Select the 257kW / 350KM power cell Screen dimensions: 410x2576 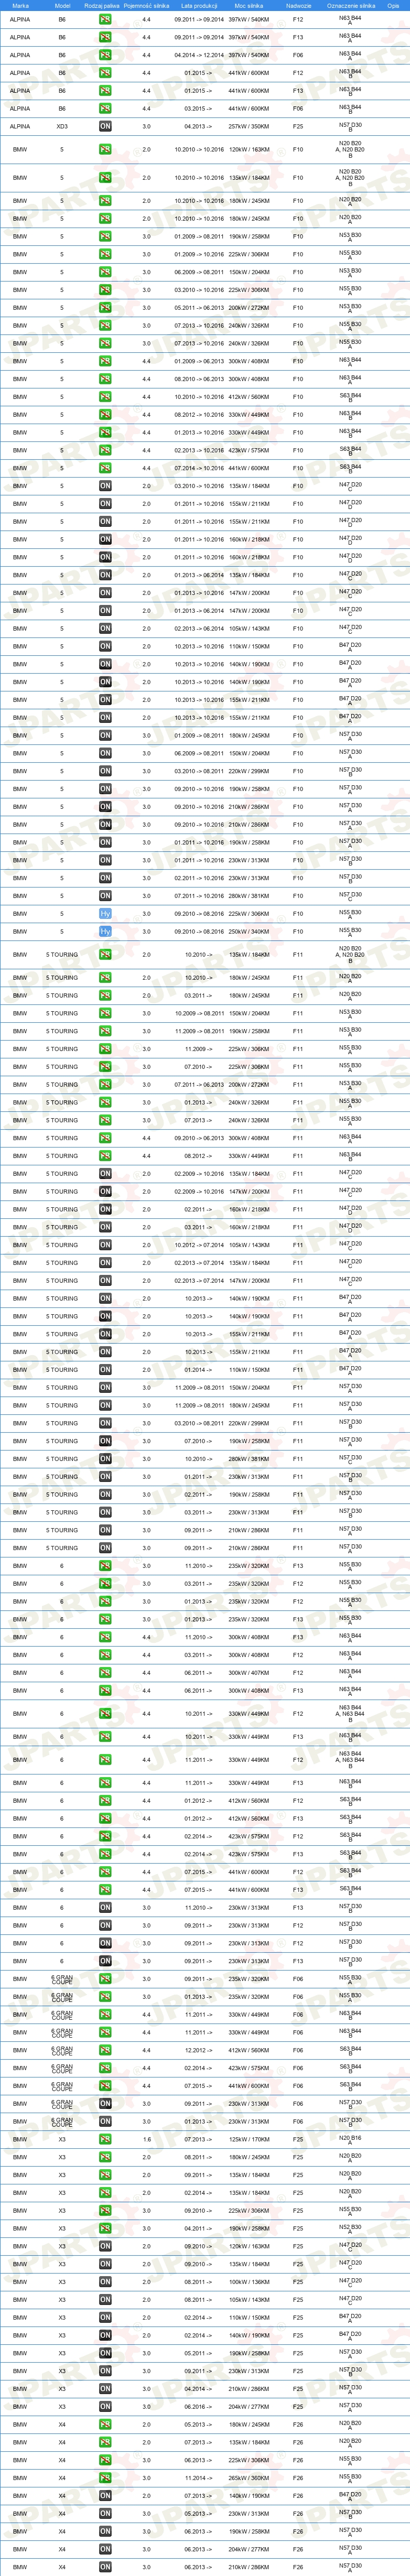coord(248,127)
